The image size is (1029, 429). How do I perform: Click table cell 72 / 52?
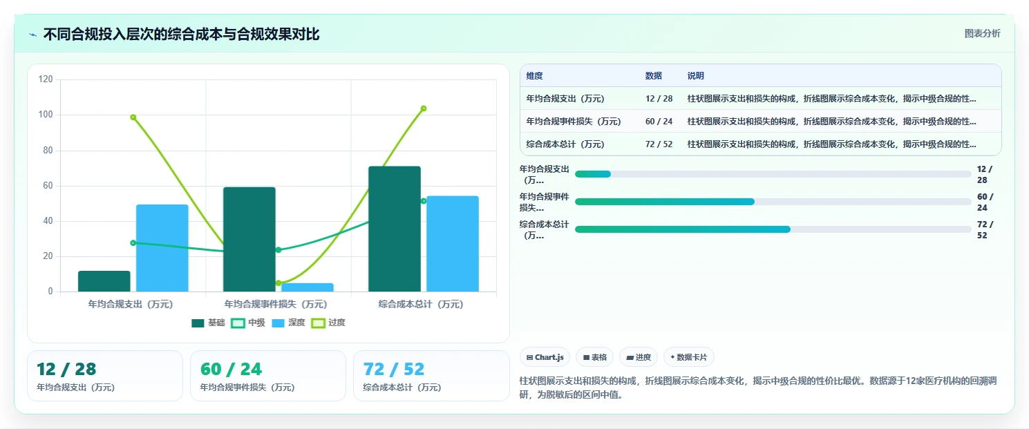point(659,144)
